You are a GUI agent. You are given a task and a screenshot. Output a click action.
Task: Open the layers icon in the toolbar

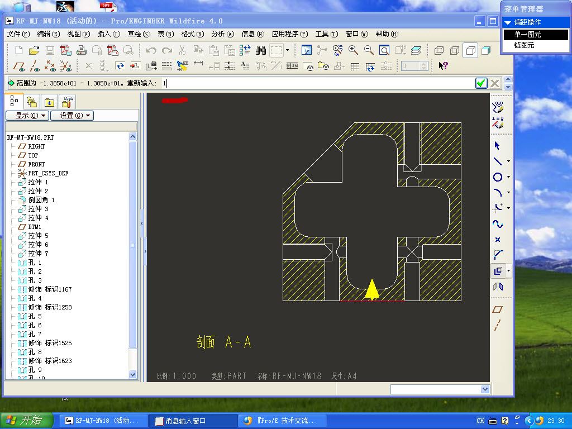416,50
